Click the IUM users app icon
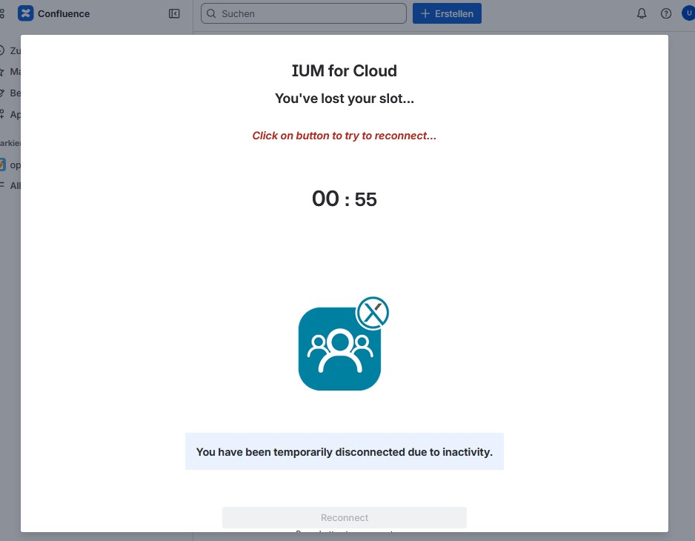The height and width of the screenshot is (541, 695). (339, 349)
